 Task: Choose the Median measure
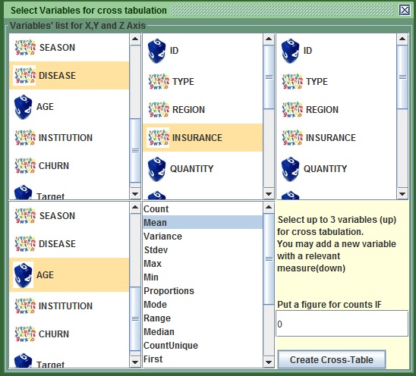point(203,332)
